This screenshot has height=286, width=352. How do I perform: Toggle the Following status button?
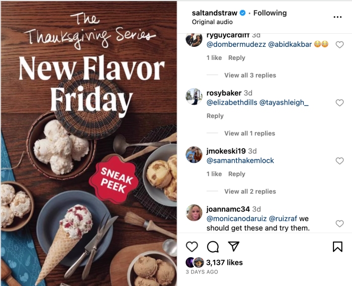pos(270,13)
